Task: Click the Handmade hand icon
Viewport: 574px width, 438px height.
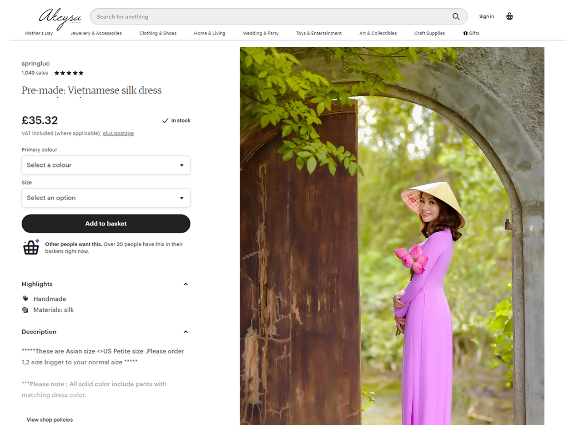Action: point(25,299)
